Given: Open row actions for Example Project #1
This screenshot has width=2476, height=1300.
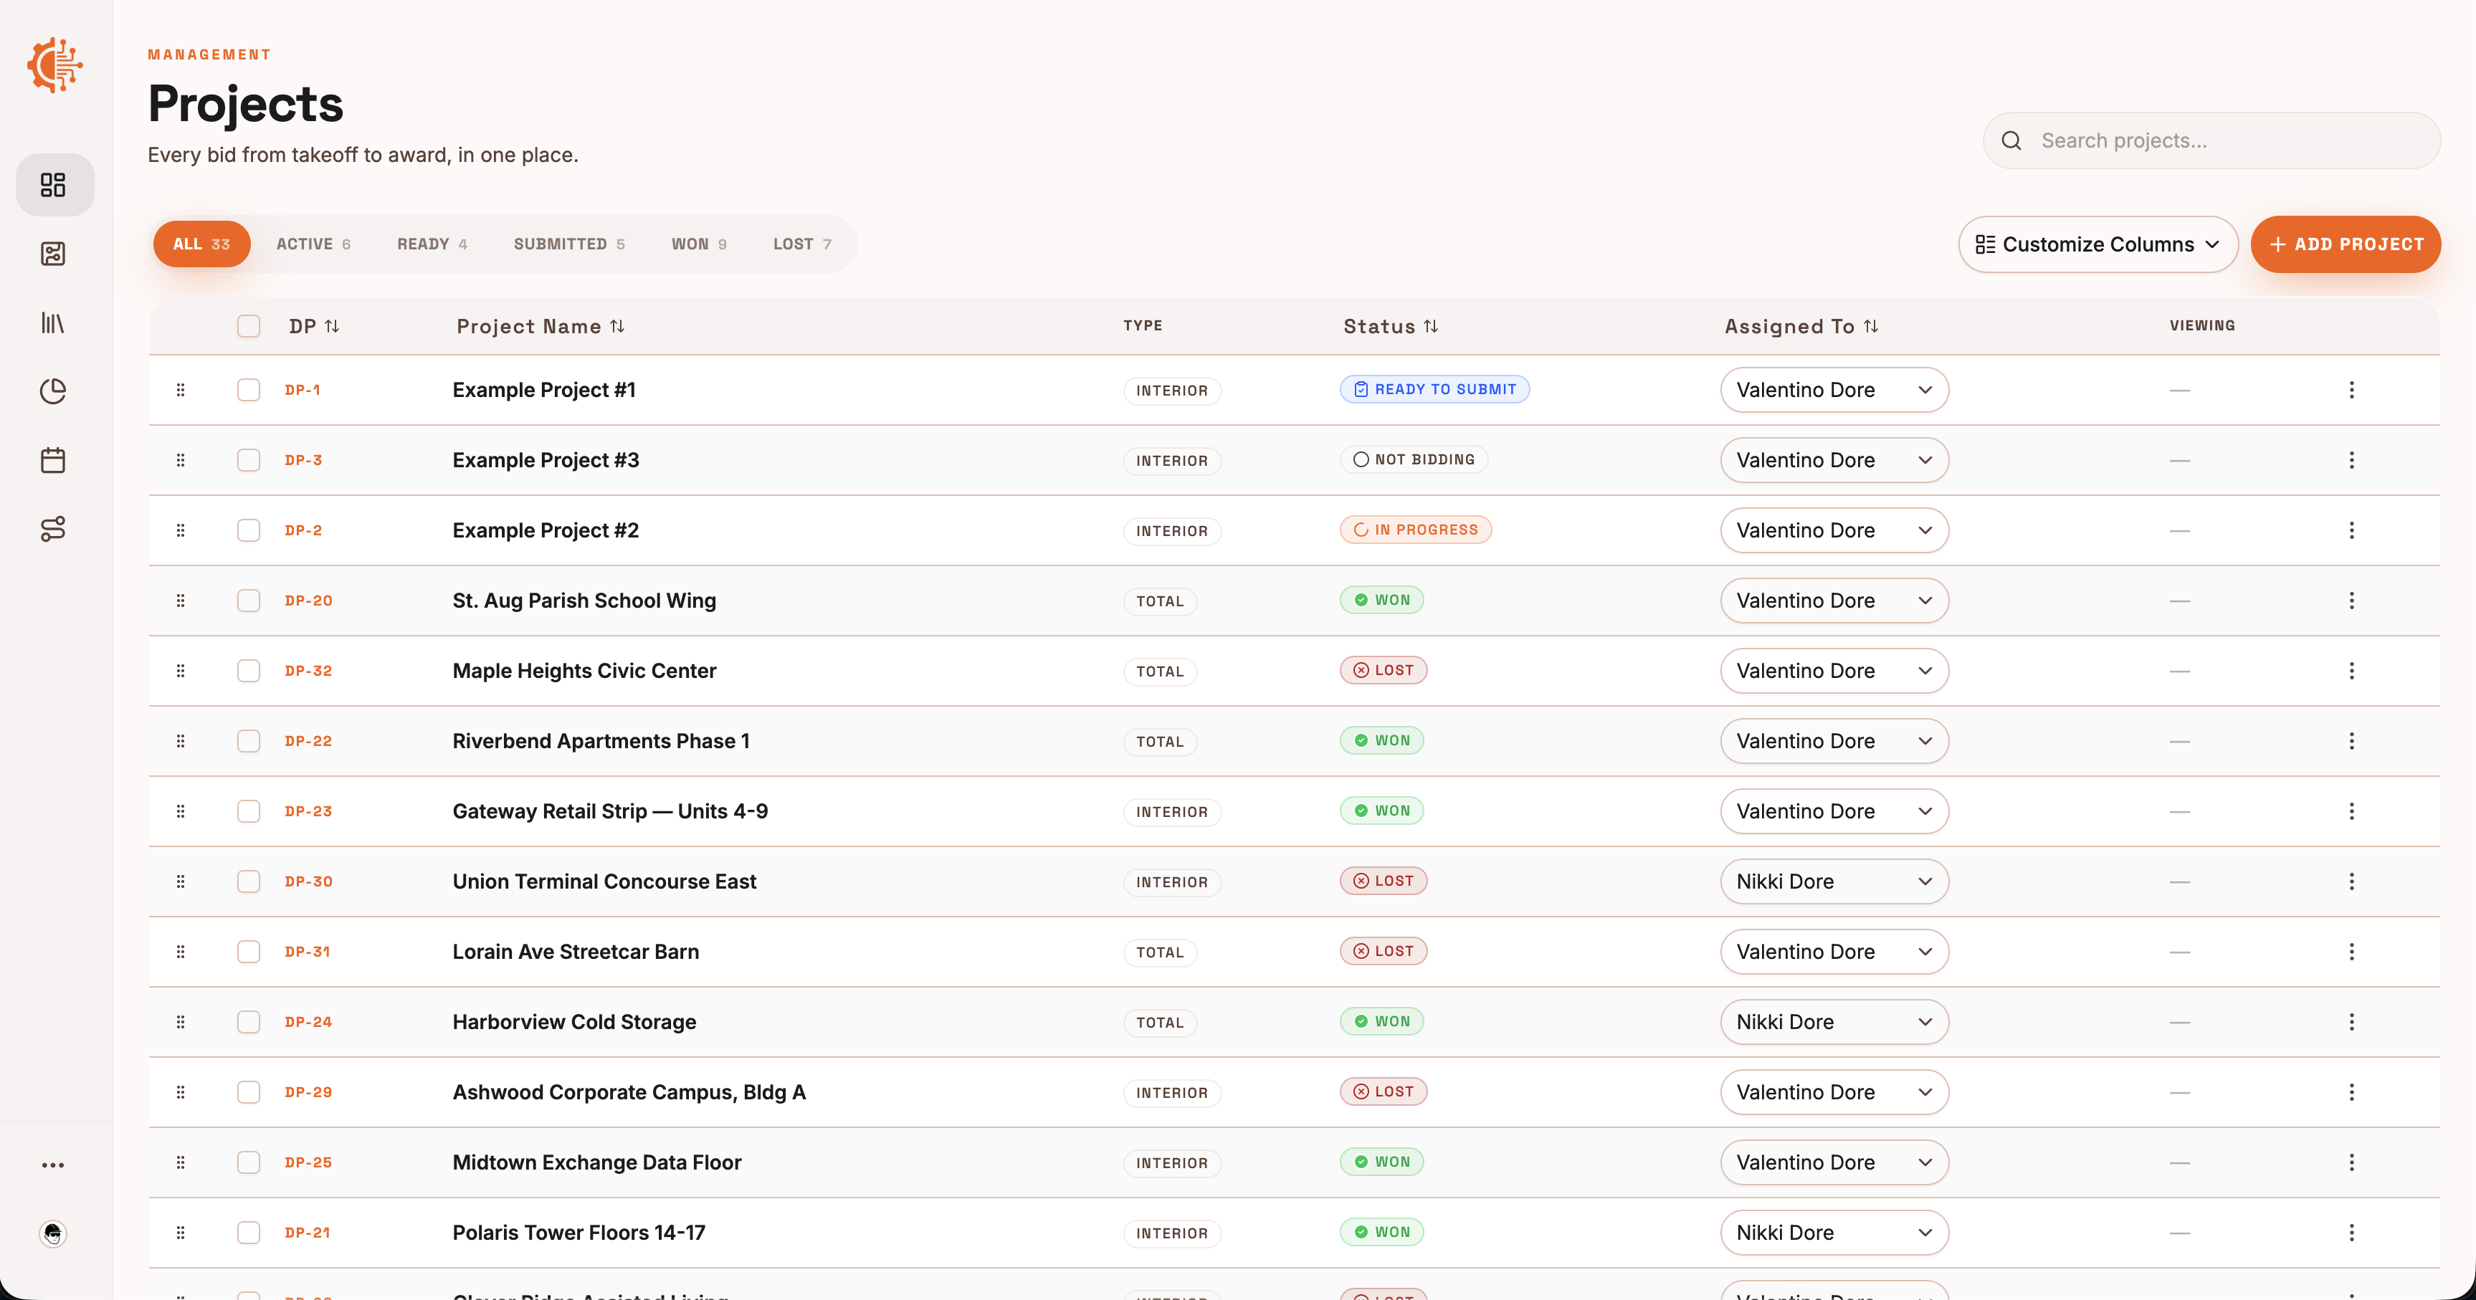Looking at the screenshot, I should click(2352, 390).
